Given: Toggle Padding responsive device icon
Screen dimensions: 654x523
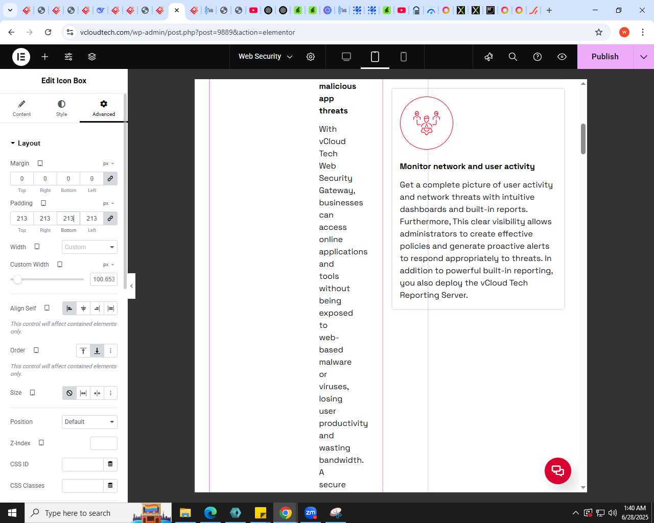Looking at the screenshot, I should (x=43, y=203).
